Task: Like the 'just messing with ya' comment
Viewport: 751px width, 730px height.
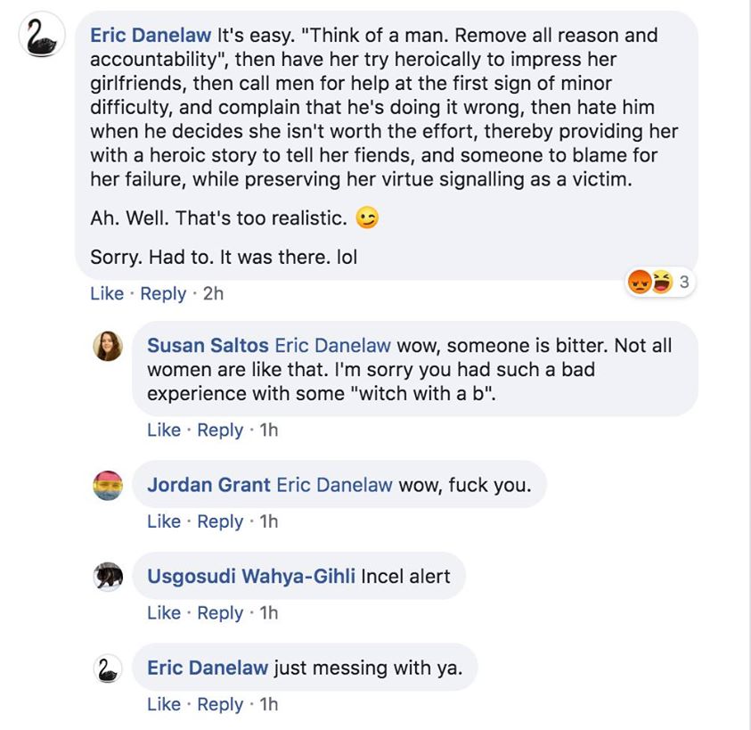Action: pyautogui.click(x=164, y=704)
